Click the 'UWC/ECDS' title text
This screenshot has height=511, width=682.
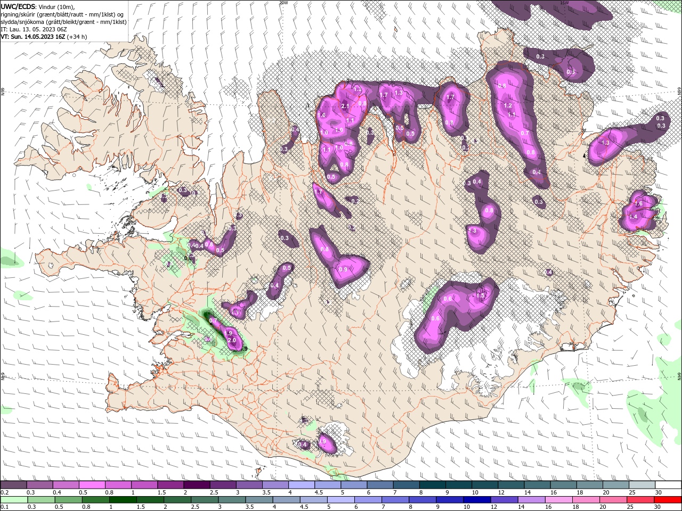pyautogui.click(x=18, y=6)
